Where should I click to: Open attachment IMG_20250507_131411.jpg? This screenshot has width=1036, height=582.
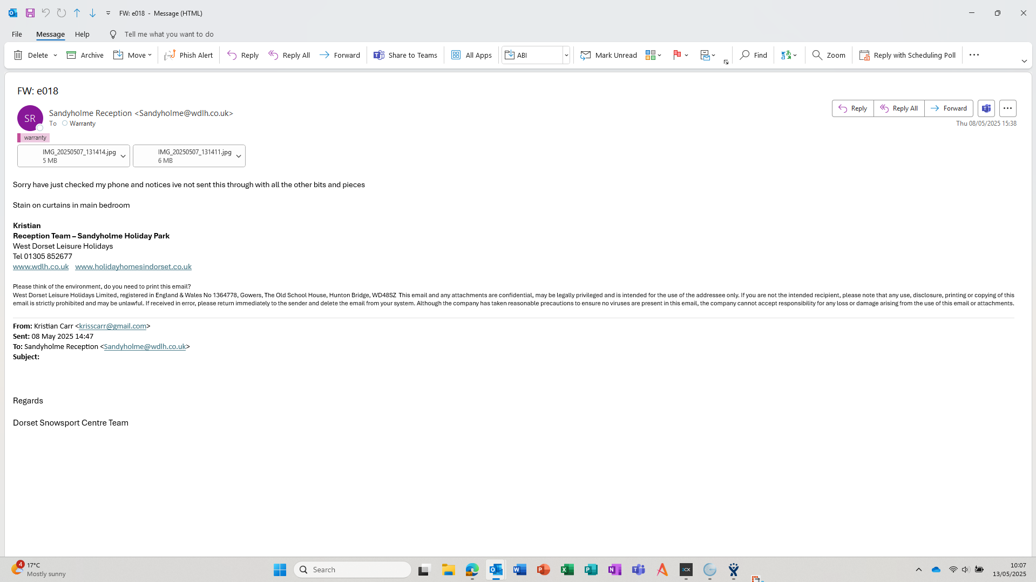[183, 156]
